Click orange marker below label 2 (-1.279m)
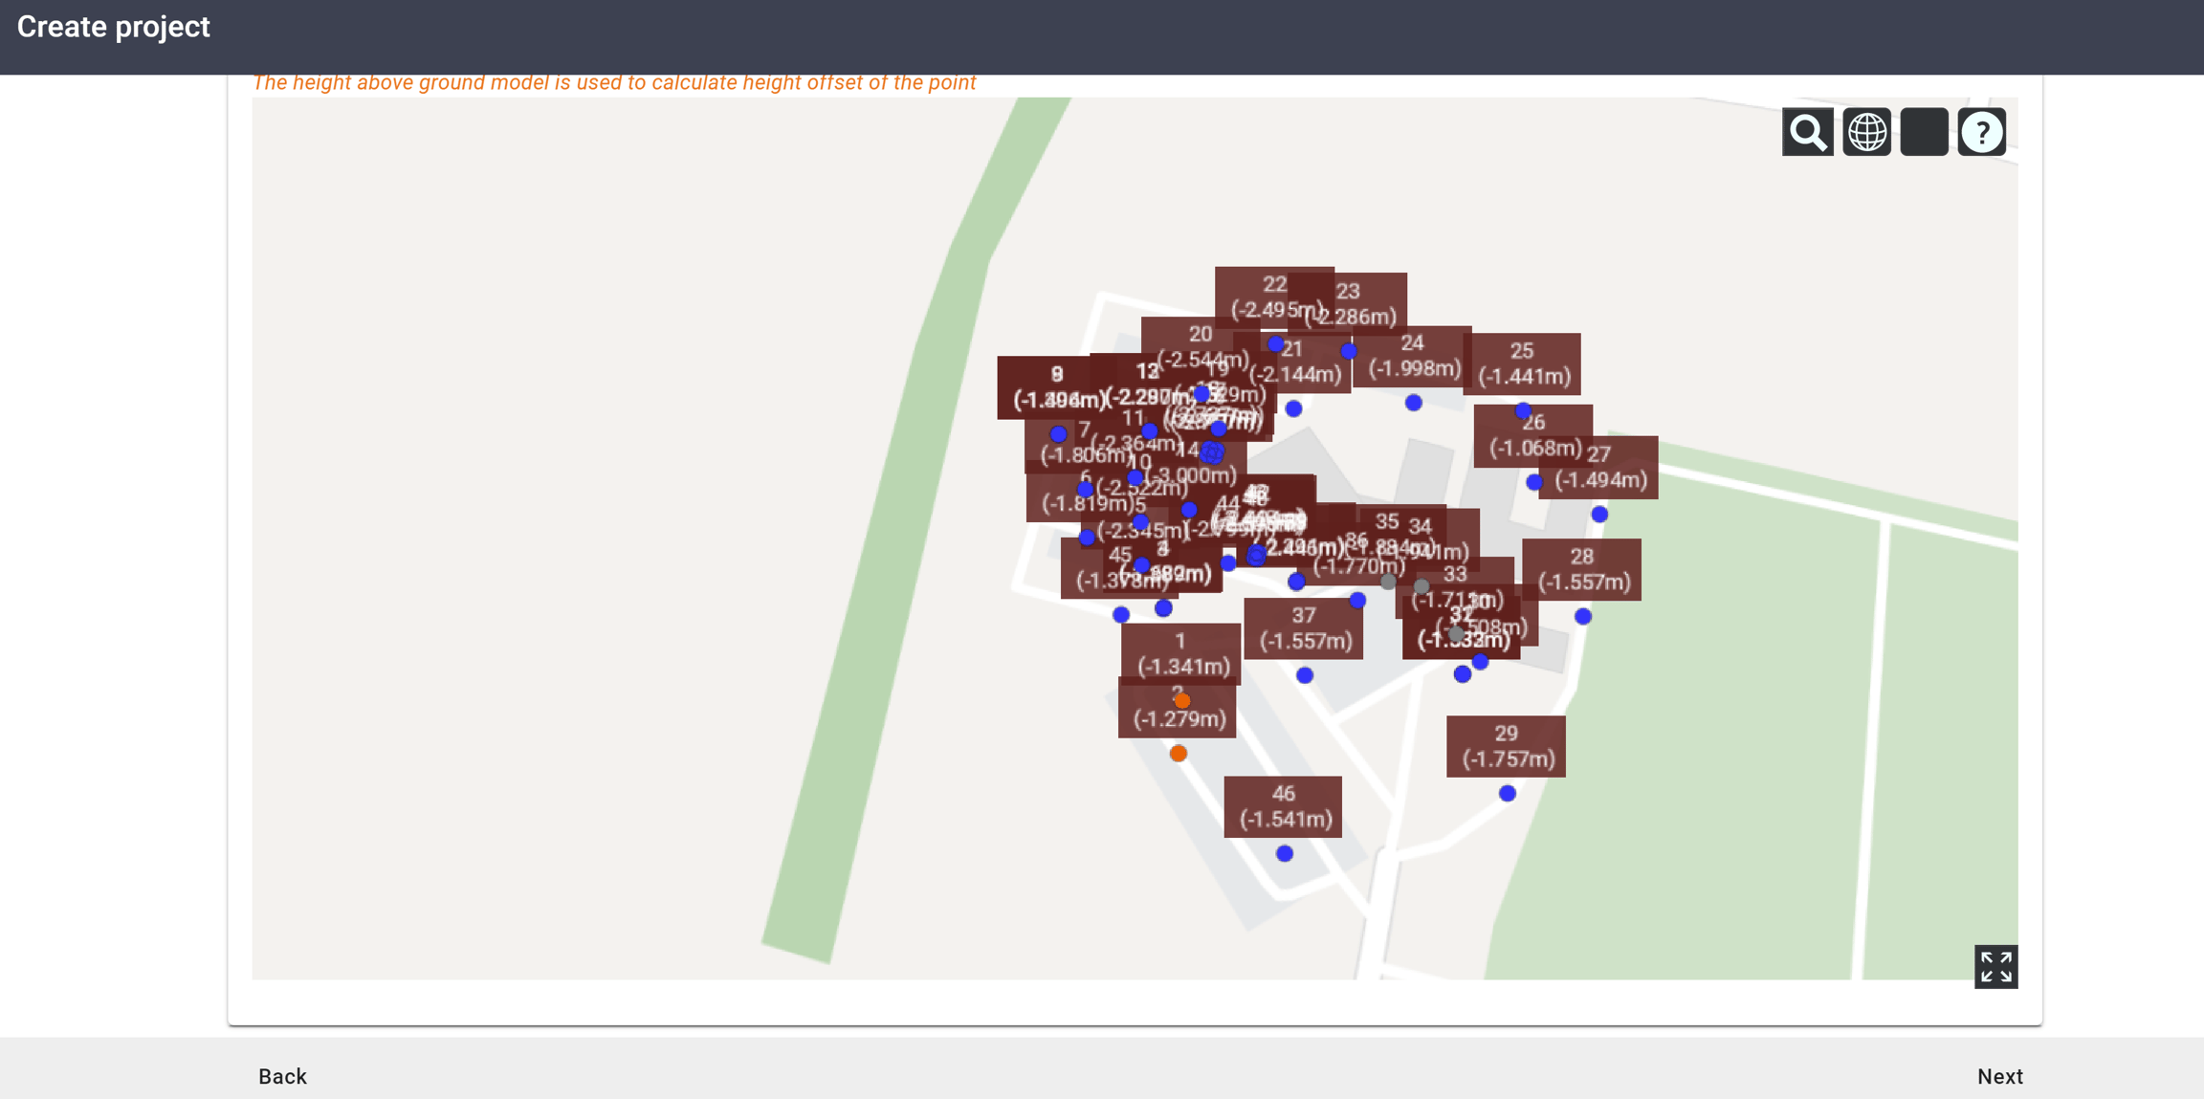Viewport: 2204px width, 1099px height. [1179, 754]
